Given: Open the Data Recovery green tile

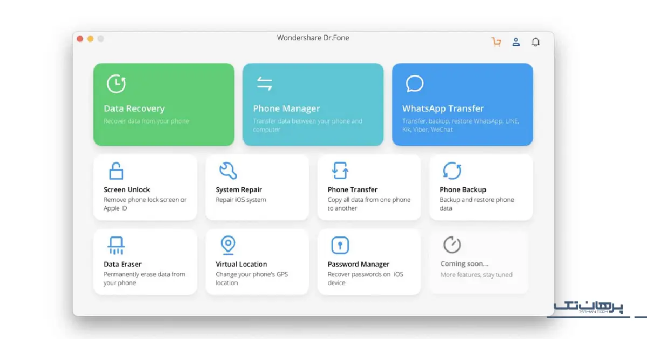Looking at the screenshot, I should pos(163,104).
